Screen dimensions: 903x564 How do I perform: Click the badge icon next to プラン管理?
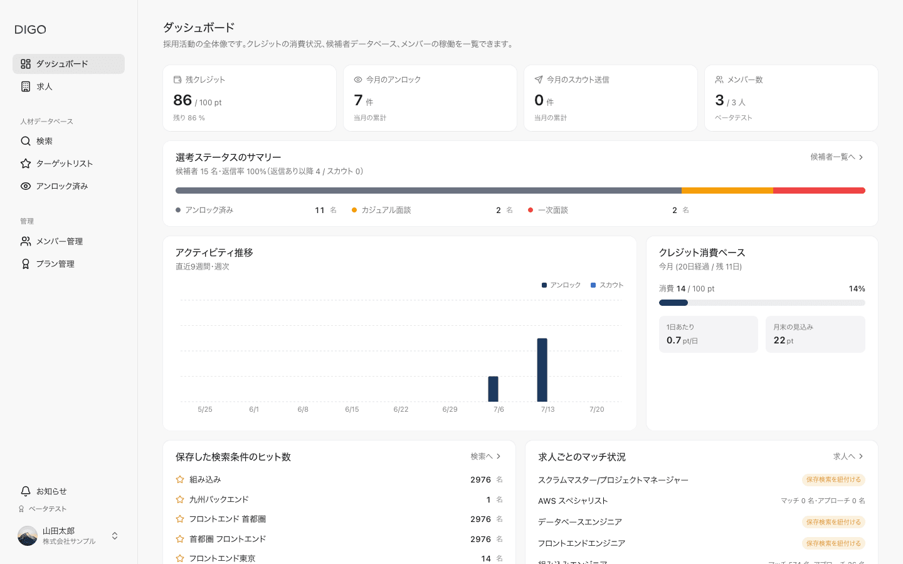(26, 264)
